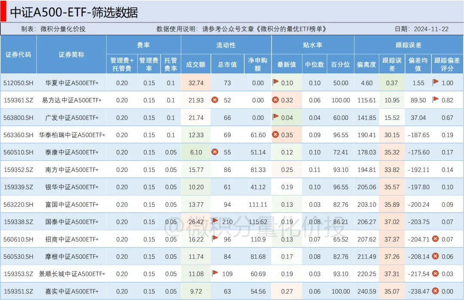Click the red flag beside 广发 最新值 0.04
Screen dimensions: 464x300
pyautogui.click(x=276, y=116)
